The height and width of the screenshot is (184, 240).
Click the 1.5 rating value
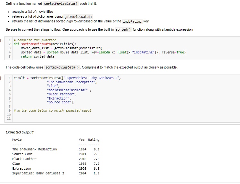[x=96, y=173]
